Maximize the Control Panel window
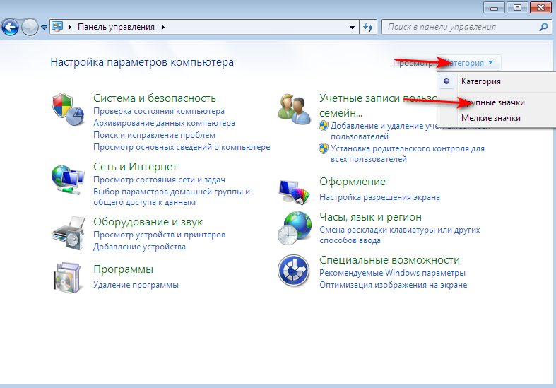The image size is (556, 388). click(x=517, y=8)
